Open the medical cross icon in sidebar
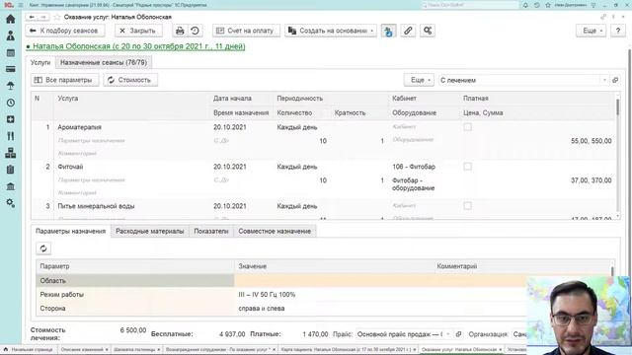This screenshot has height=355, width=632. pyautogui.click(x=11, y=119)
